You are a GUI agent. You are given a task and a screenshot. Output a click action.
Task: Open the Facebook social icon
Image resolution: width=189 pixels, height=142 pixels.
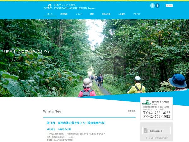[x=157, y=6]
